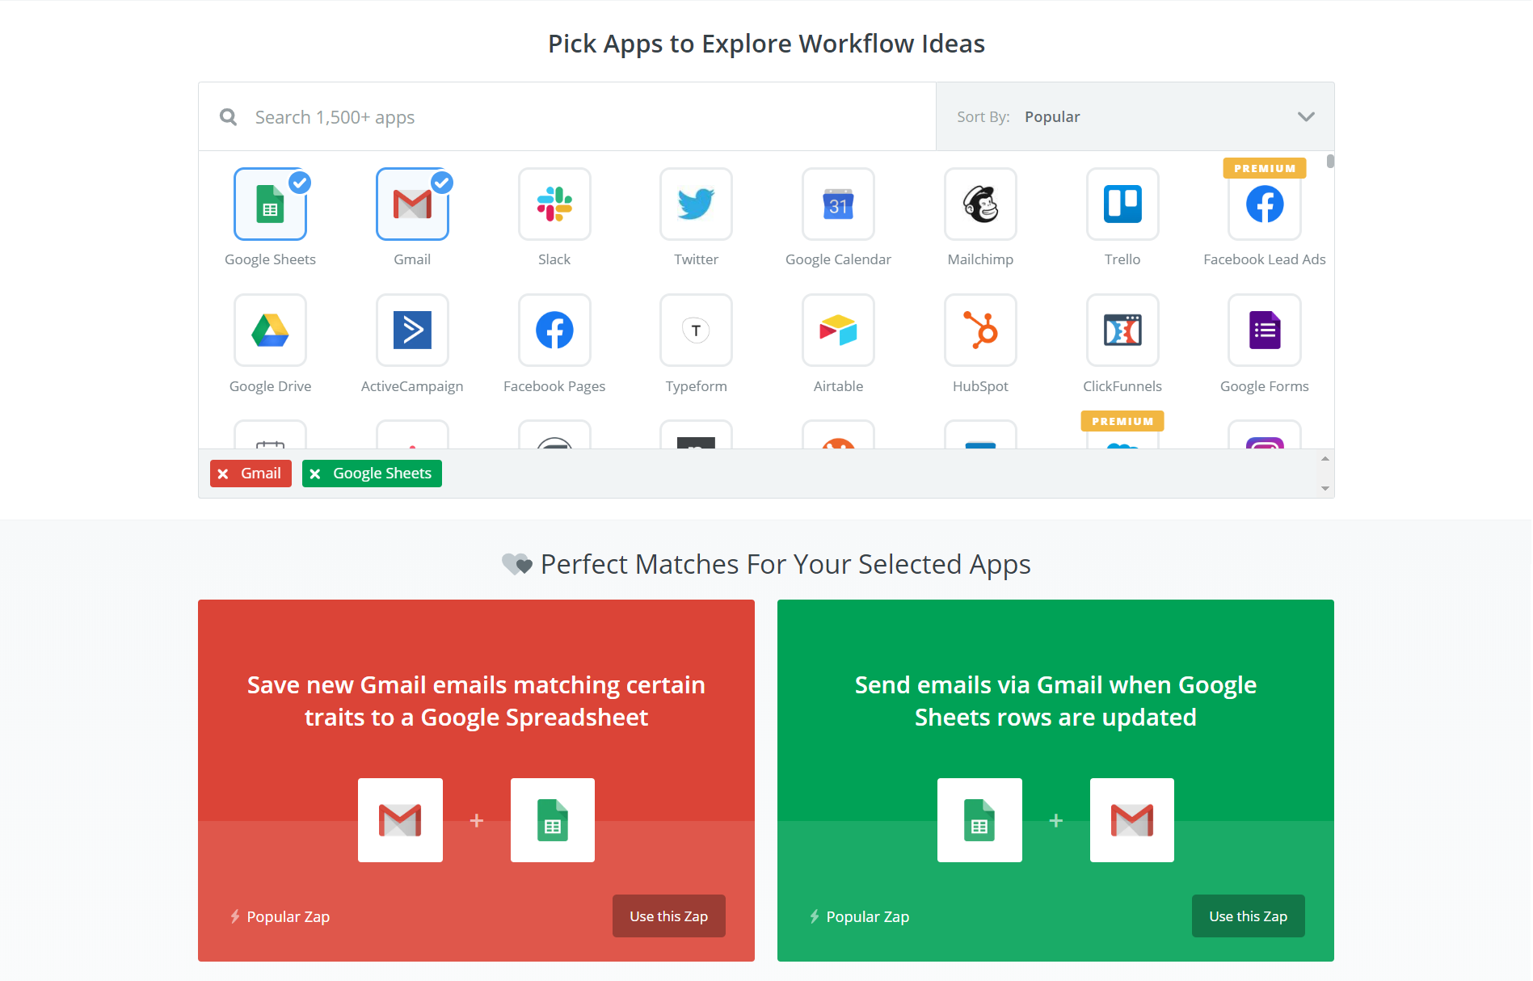Choose the ActiveCampaign app icon

[x=412, y=330]
